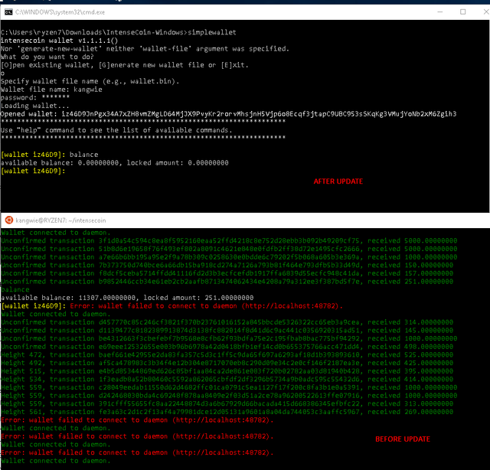Click the '[wallet iz46D9]: balance' prompt
Viewport: 490px width, 470px height.
point(49,155)
